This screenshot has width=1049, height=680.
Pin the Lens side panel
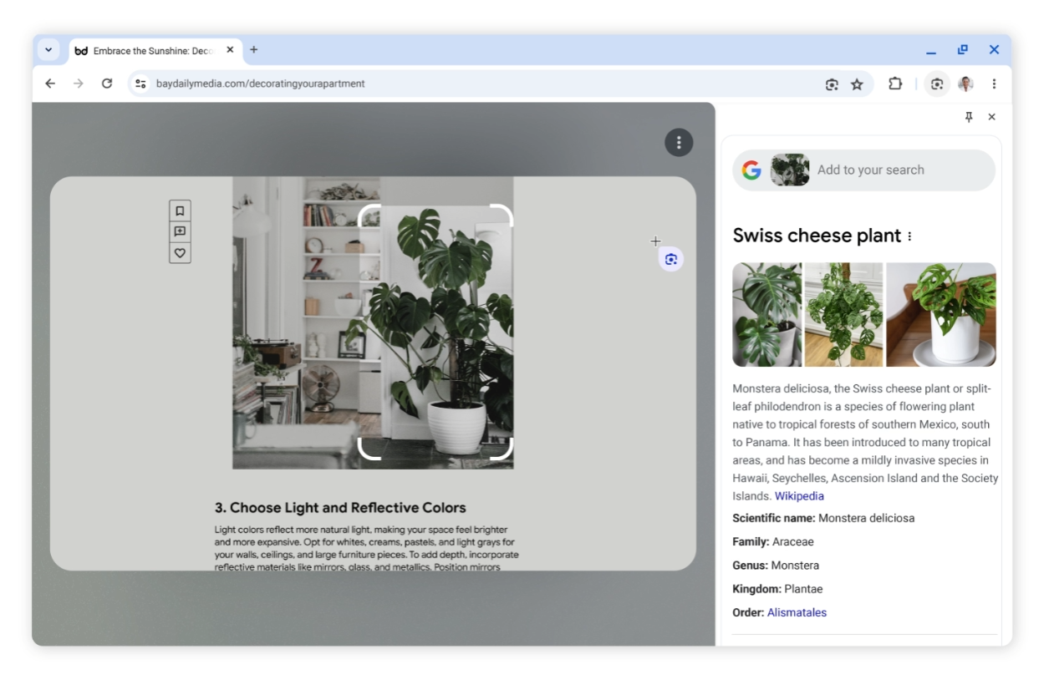click(x=970, y=117)
